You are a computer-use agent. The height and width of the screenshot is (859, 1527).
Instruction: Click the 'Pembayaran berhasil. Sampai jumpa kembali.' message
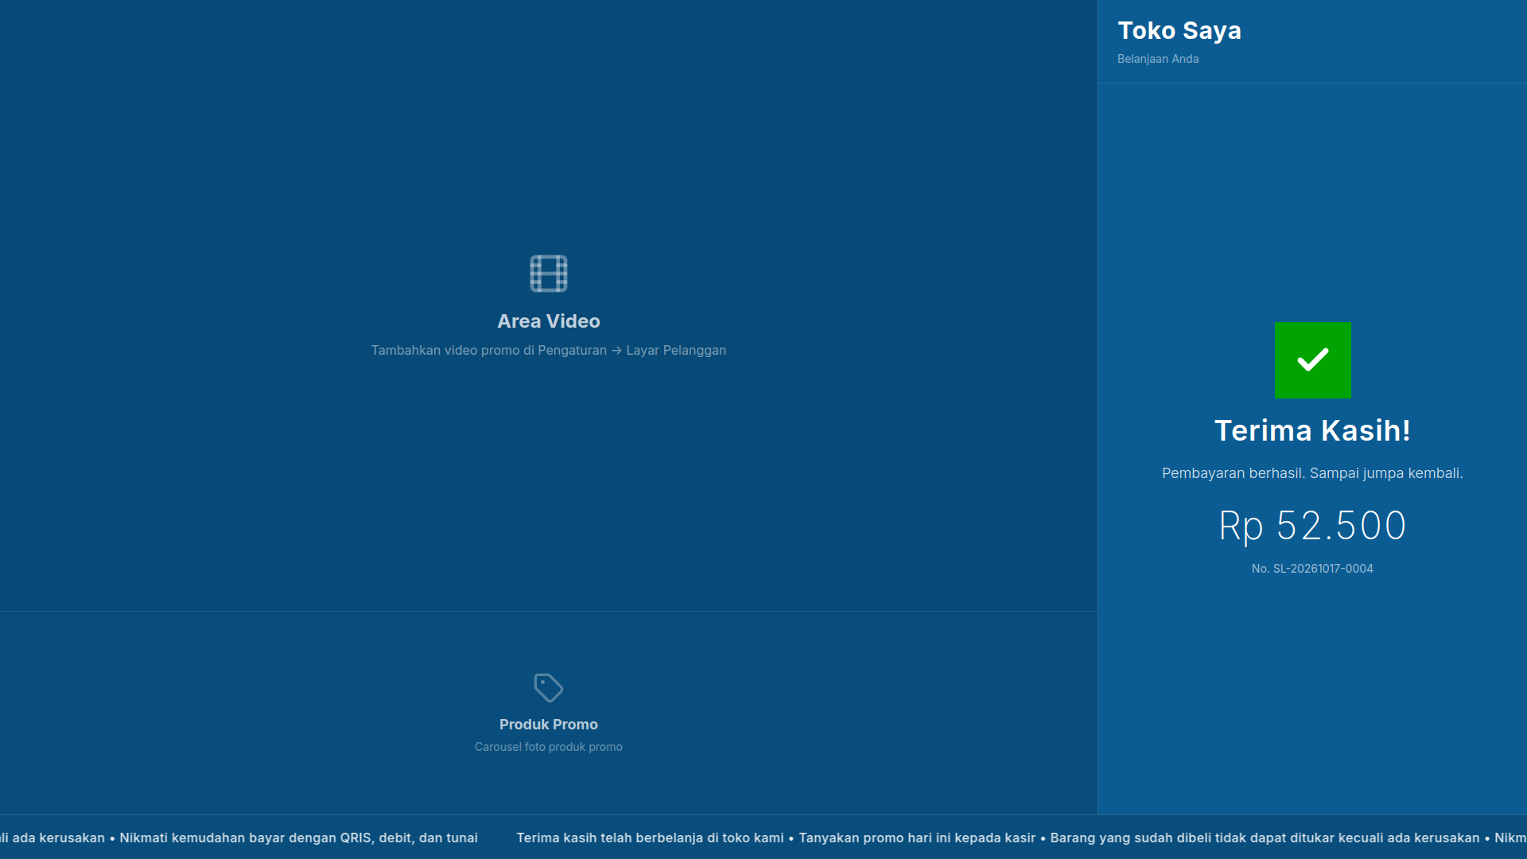click(x=1312, y=473)
